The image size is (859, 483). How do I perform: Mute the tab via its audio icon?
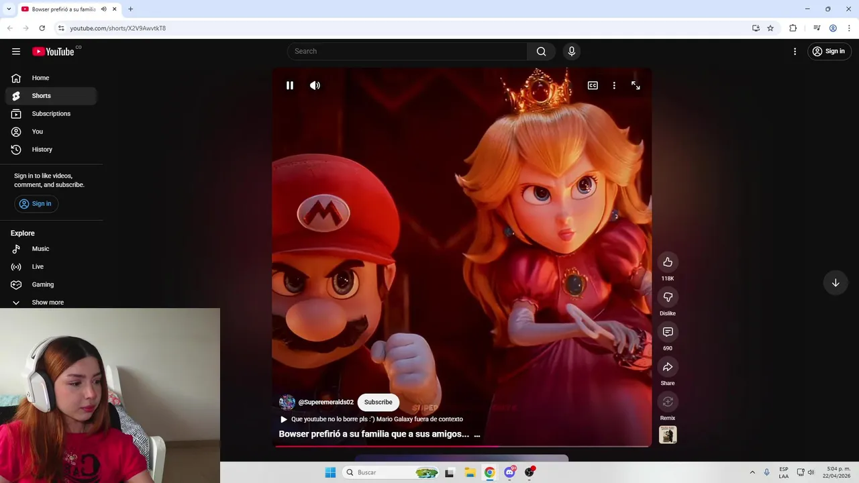pos(103,9)
